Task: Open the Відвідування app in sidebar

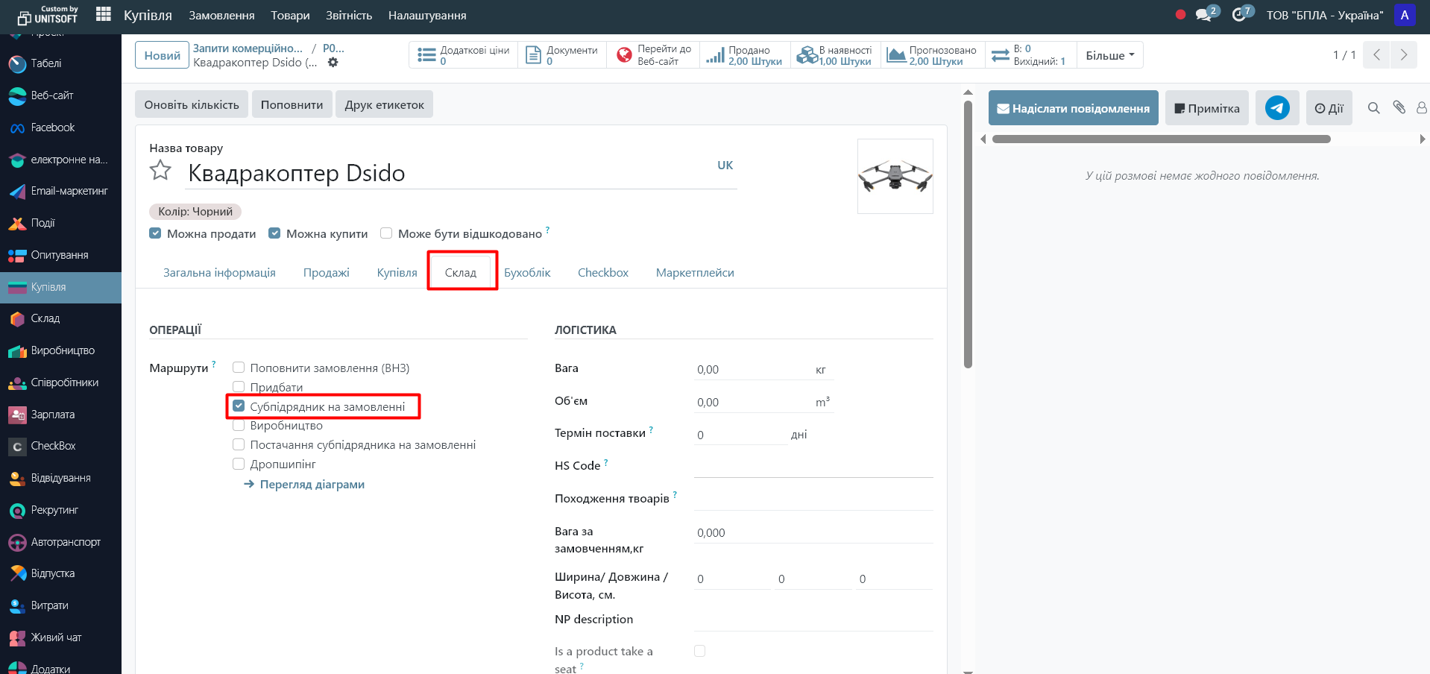Action: point(60,479)
